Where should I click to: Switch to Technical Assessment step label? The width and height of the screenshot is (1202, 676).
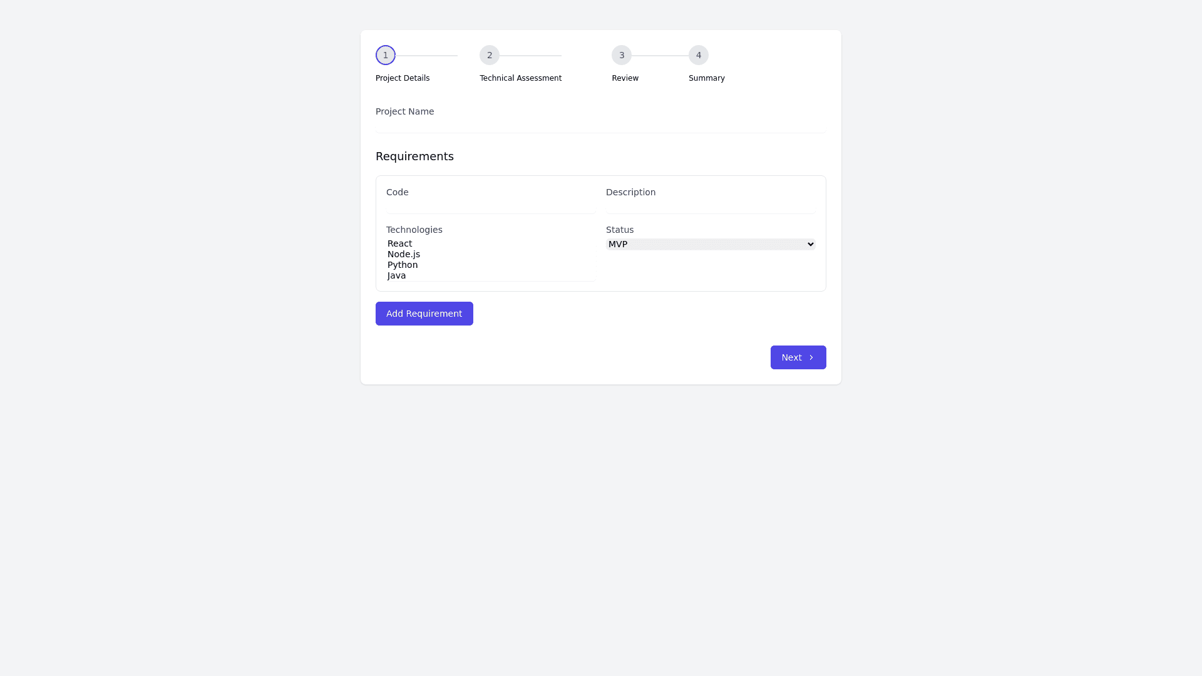coord(520,78)
